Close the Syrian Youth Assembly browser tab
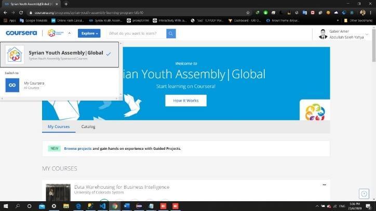Screen dimensions: 376x211 pos(57,4)
